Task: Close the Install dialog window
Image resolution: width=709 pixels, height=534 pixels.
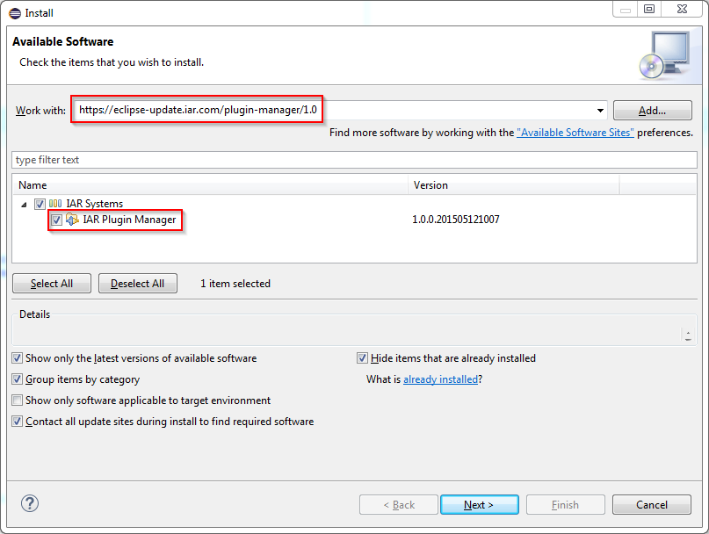Action: point(682,9)
